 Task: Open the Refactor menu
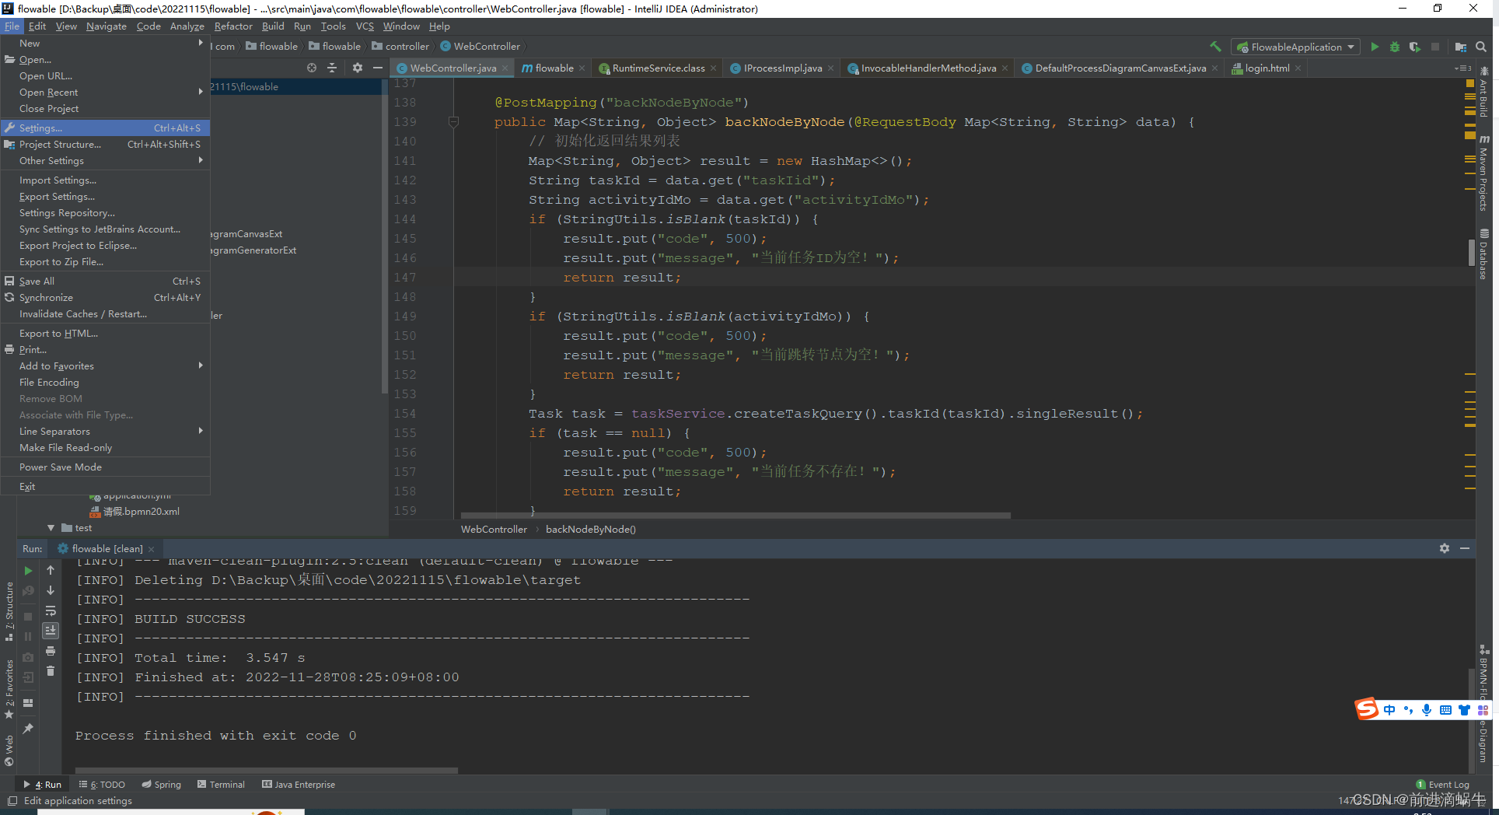click(233, 26)
